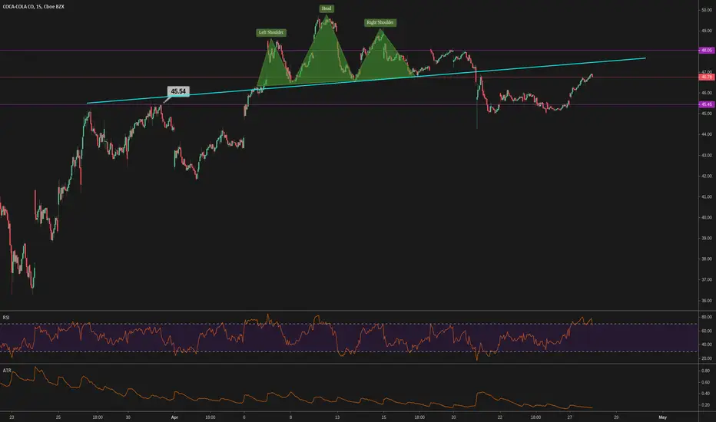Click date 29 on time axis
Image resolution: width=716 pixels, height=422 pixels.
(x=616, y=417)
